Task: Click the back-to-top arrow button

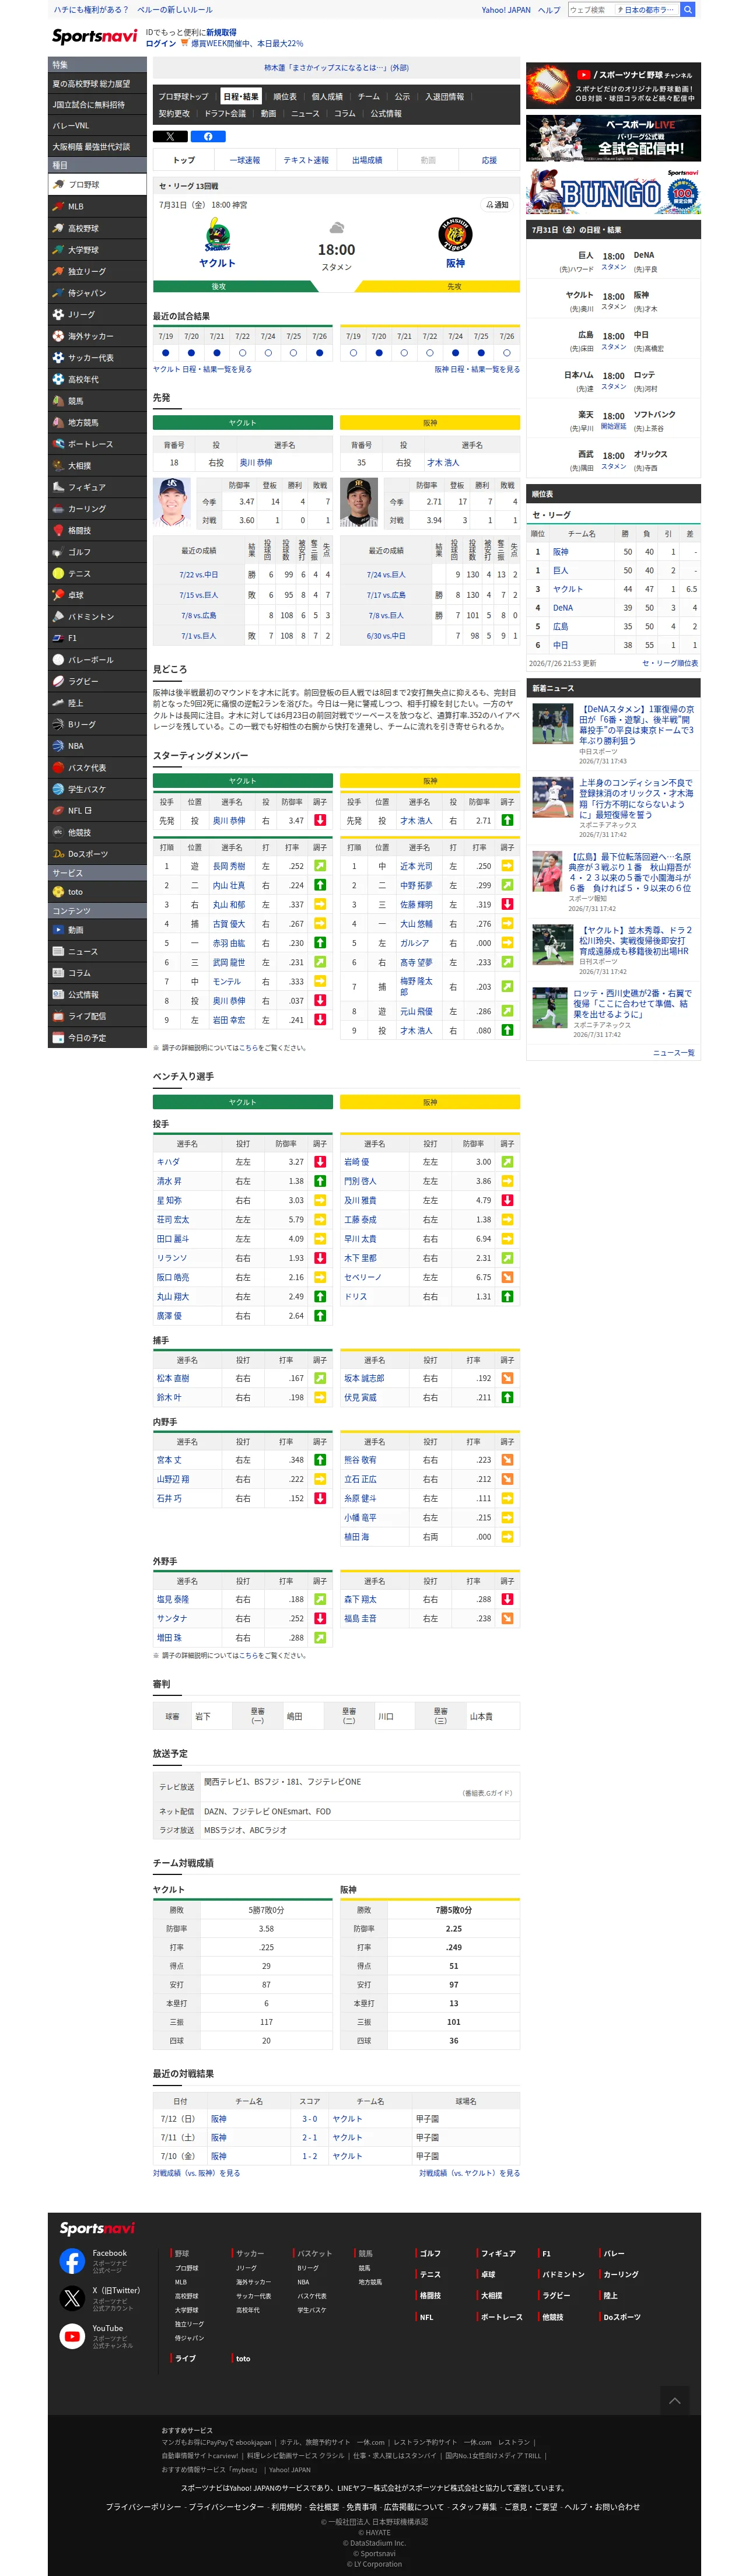Action: click(674, 2400)
